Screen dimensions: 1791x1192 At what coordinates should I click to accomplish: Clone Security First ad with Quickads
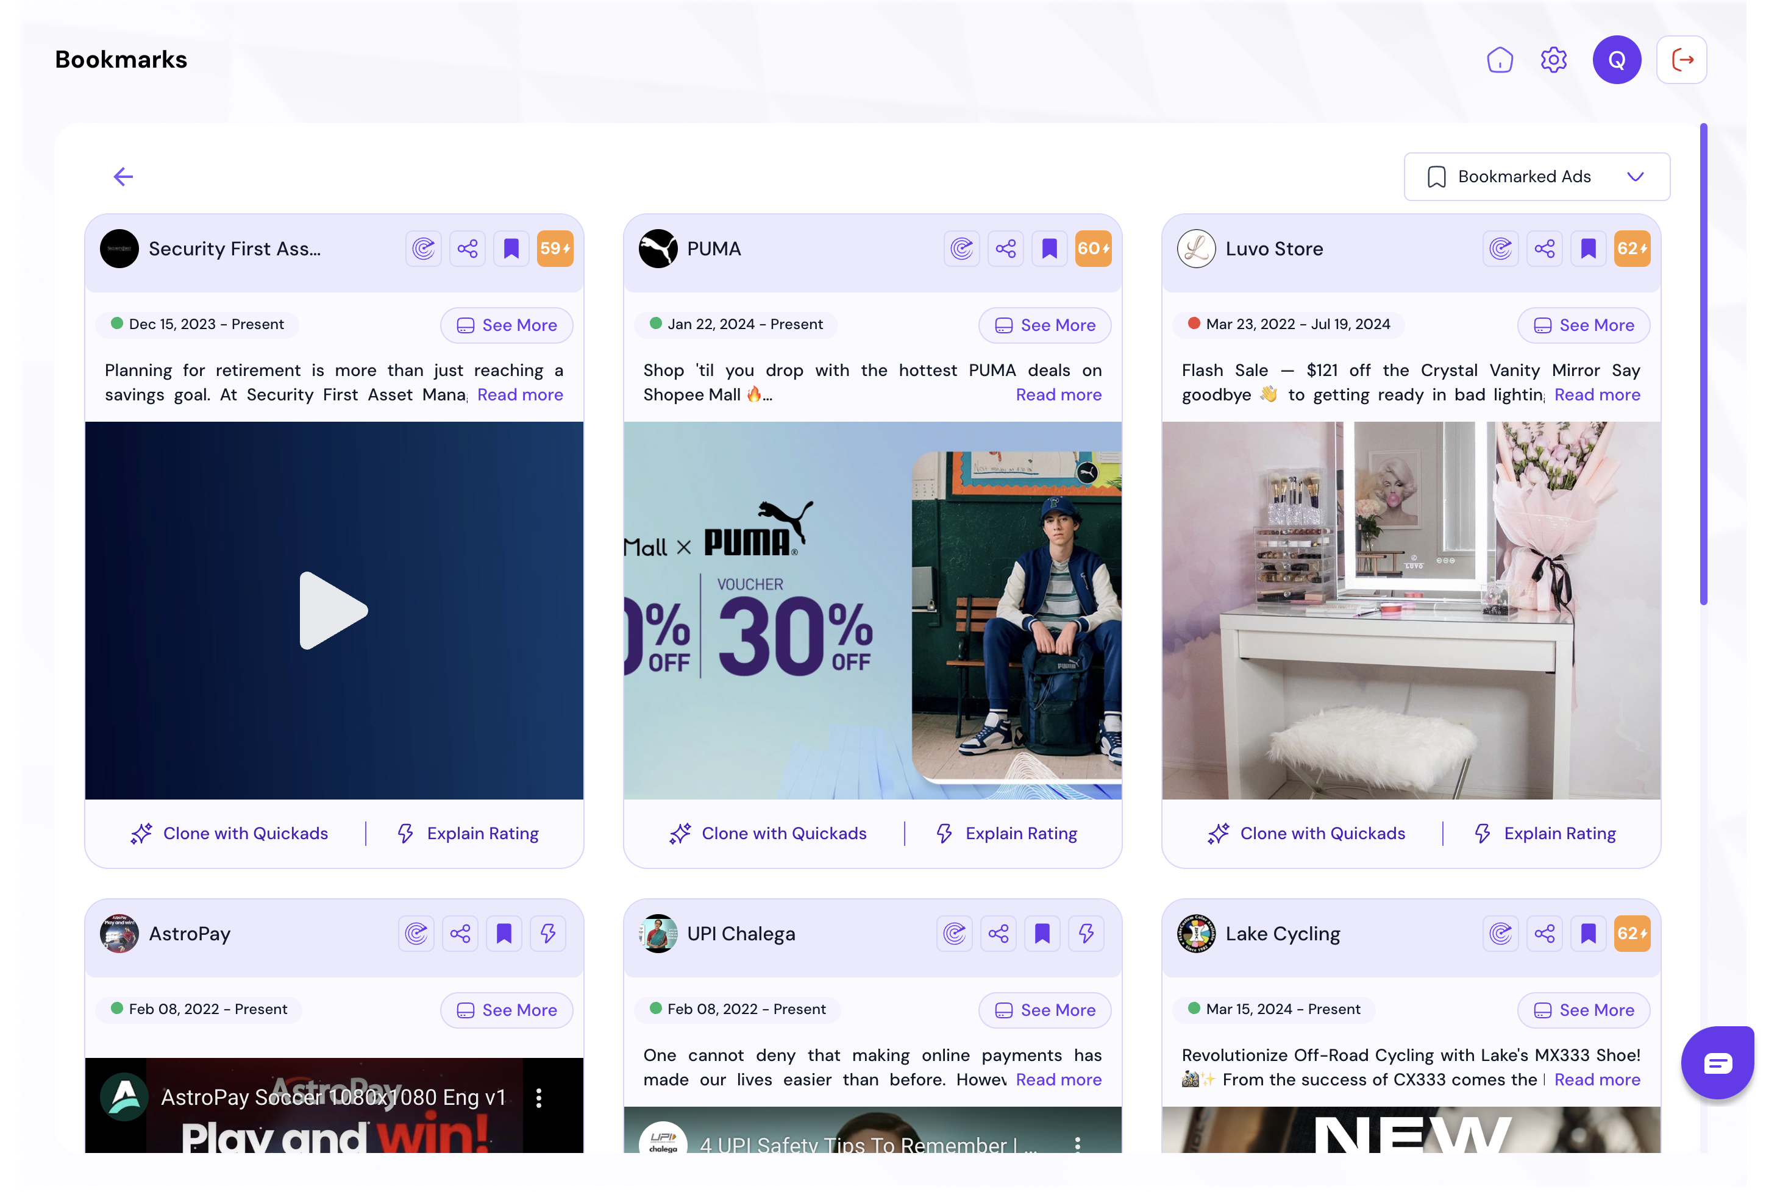[229, 833]
